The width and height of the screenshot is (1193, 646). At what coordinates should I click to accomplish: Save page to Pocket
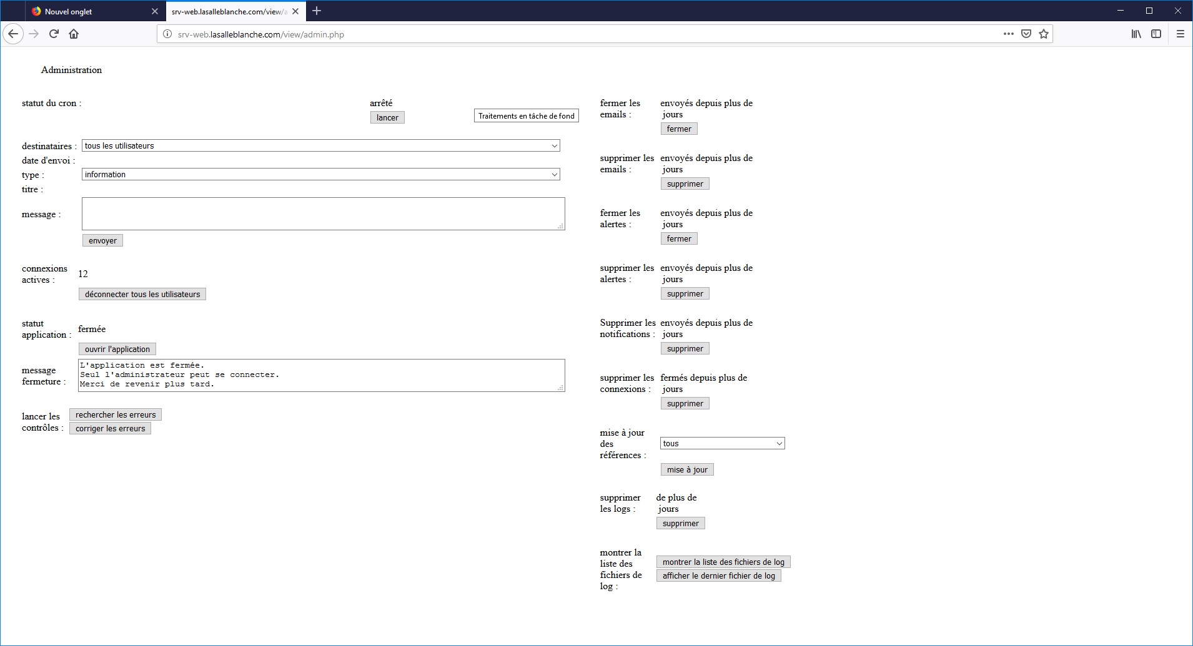[1026, 34]
